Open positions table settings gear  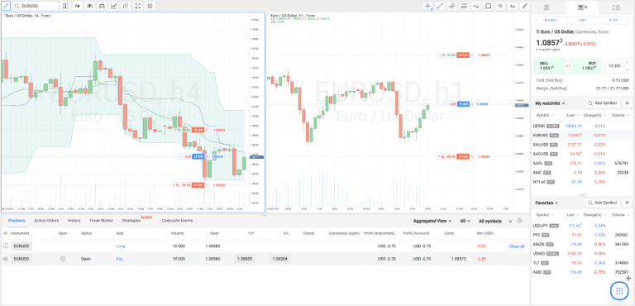(x=519, y=221)
